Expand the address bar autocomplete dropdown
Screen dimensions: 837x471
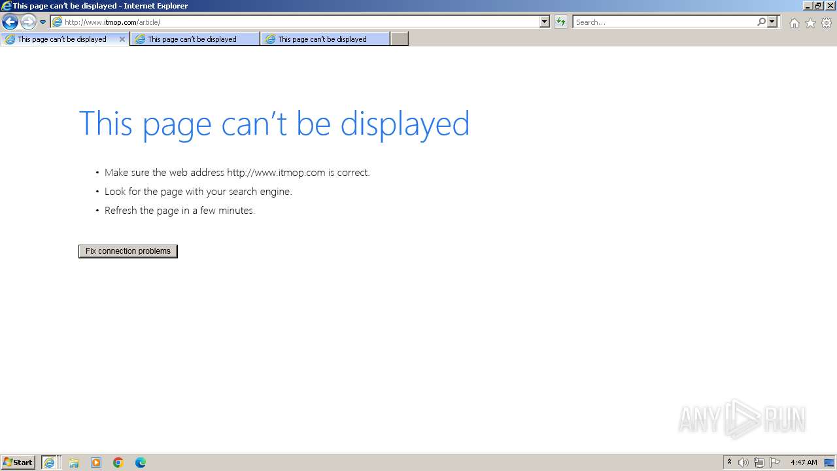[545, 22]
